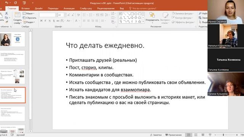This screenshot has height=137, width=244.
Task: Open the Эффекты фигуры dropdown
Action: coord(183,22)
